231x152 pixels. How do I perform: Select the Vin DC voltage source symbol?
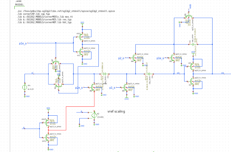tap(25, 87)
